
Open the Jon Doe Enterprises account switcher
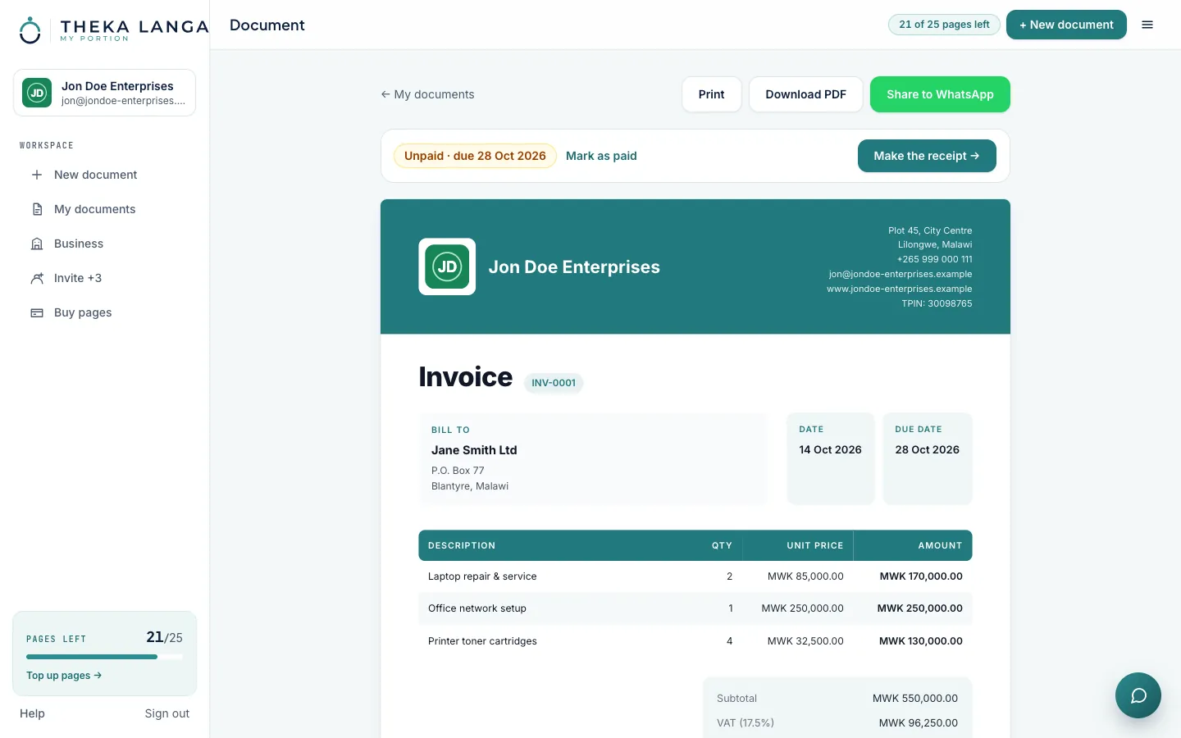tap(104, 93)
